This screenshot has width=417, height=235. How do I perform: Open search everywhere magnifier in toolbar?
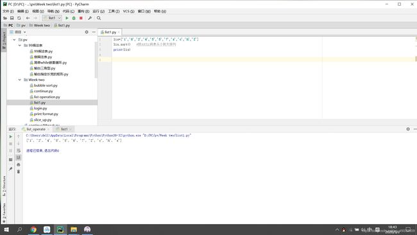coord(99,18)
